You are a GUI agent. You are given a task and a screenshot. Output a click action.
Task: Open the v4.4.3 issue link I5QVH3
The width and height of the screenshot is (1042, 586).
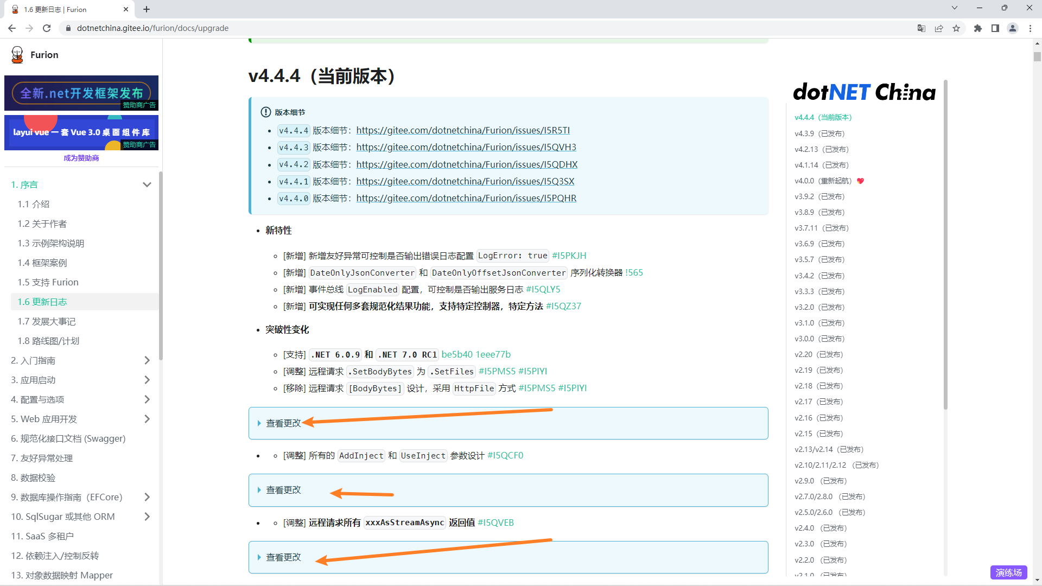point(466,147)
